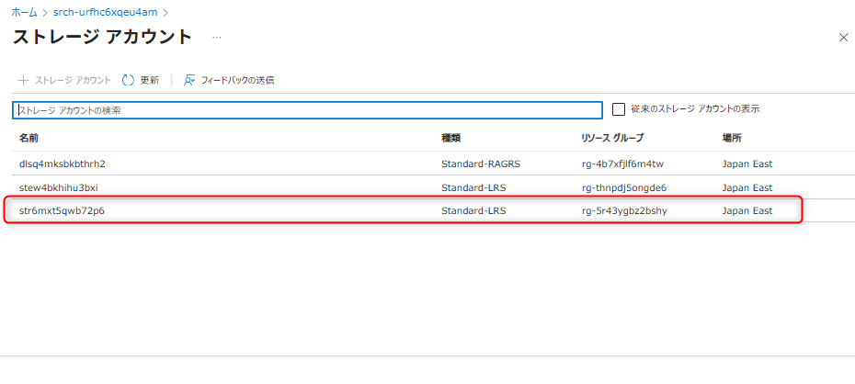Screen dimensions: 855x384
Task: Click the 更新 refresh button label
Action: (150, 81)
